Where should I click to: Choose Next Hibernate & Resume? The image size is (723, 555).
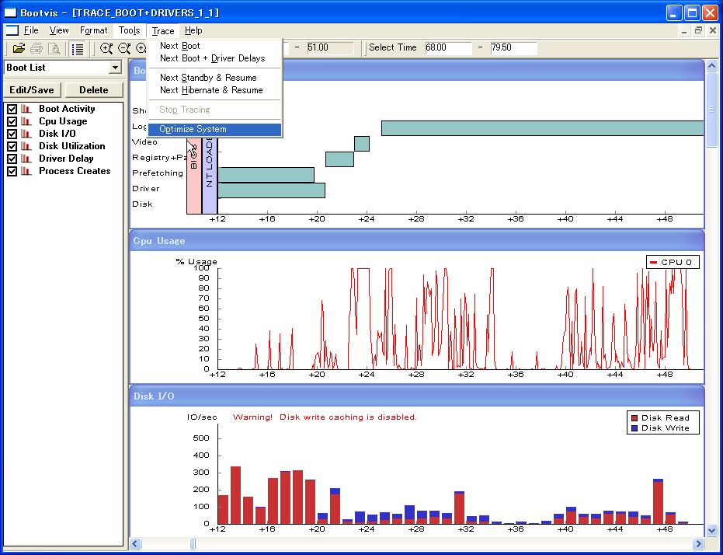[x=215, y=90]
